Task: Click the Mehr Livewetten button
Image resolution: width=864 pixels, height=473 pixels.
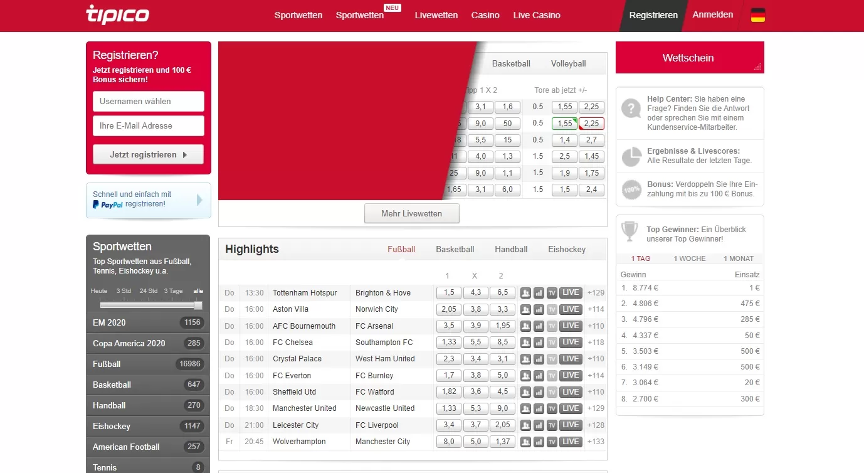Action: [x=411, y=213]
